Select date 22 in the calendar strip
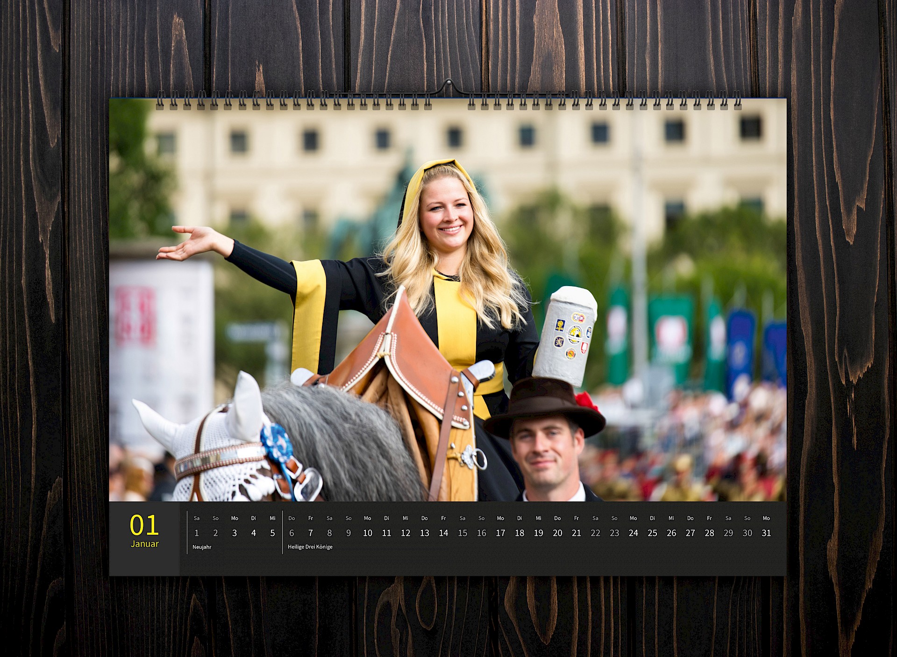The image size is (897, 657). point(595,533)
